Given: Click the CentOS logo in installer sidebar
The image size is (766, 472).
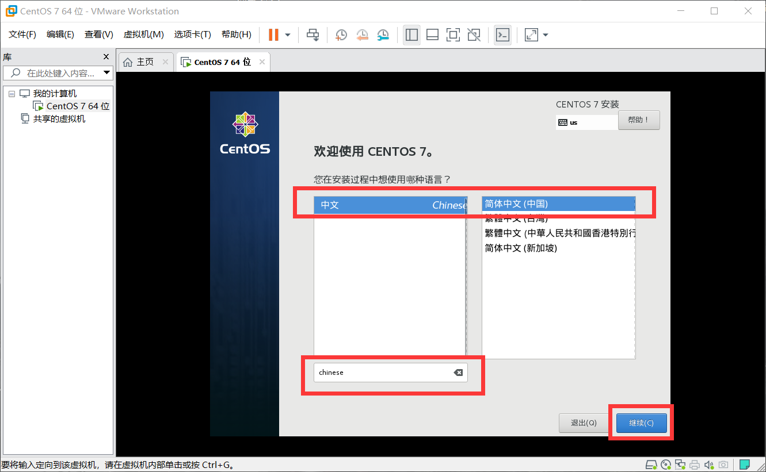Looking at the screenshot, I should pos(245,133).
